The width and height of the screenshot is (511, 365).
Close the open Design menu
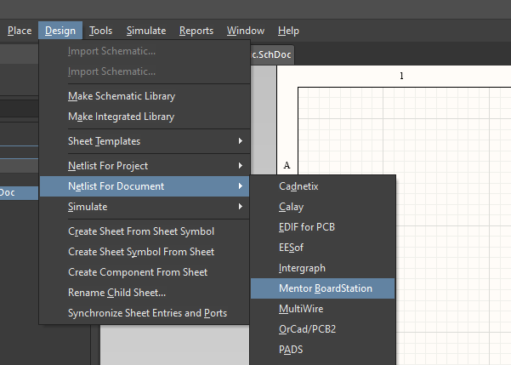tap(60, 31)
